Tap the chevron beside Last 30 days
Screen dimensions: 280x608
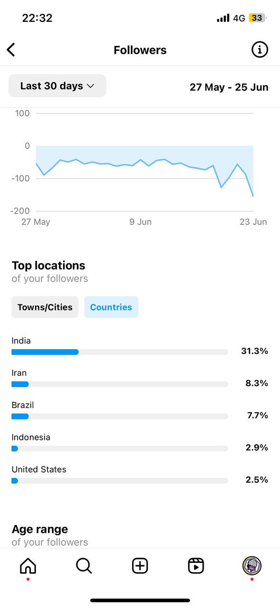click(x=91, y=86)
